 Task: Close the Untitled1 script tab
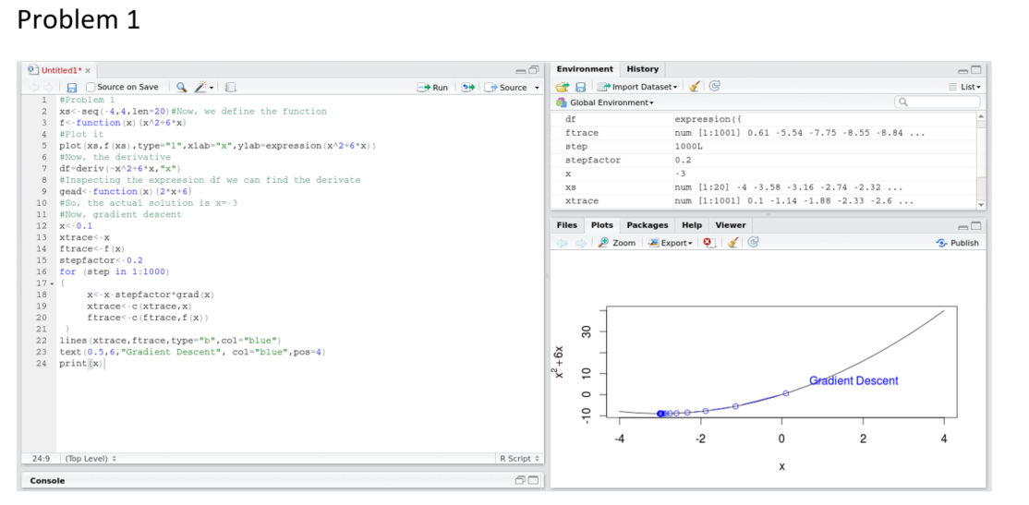point(88,71)
